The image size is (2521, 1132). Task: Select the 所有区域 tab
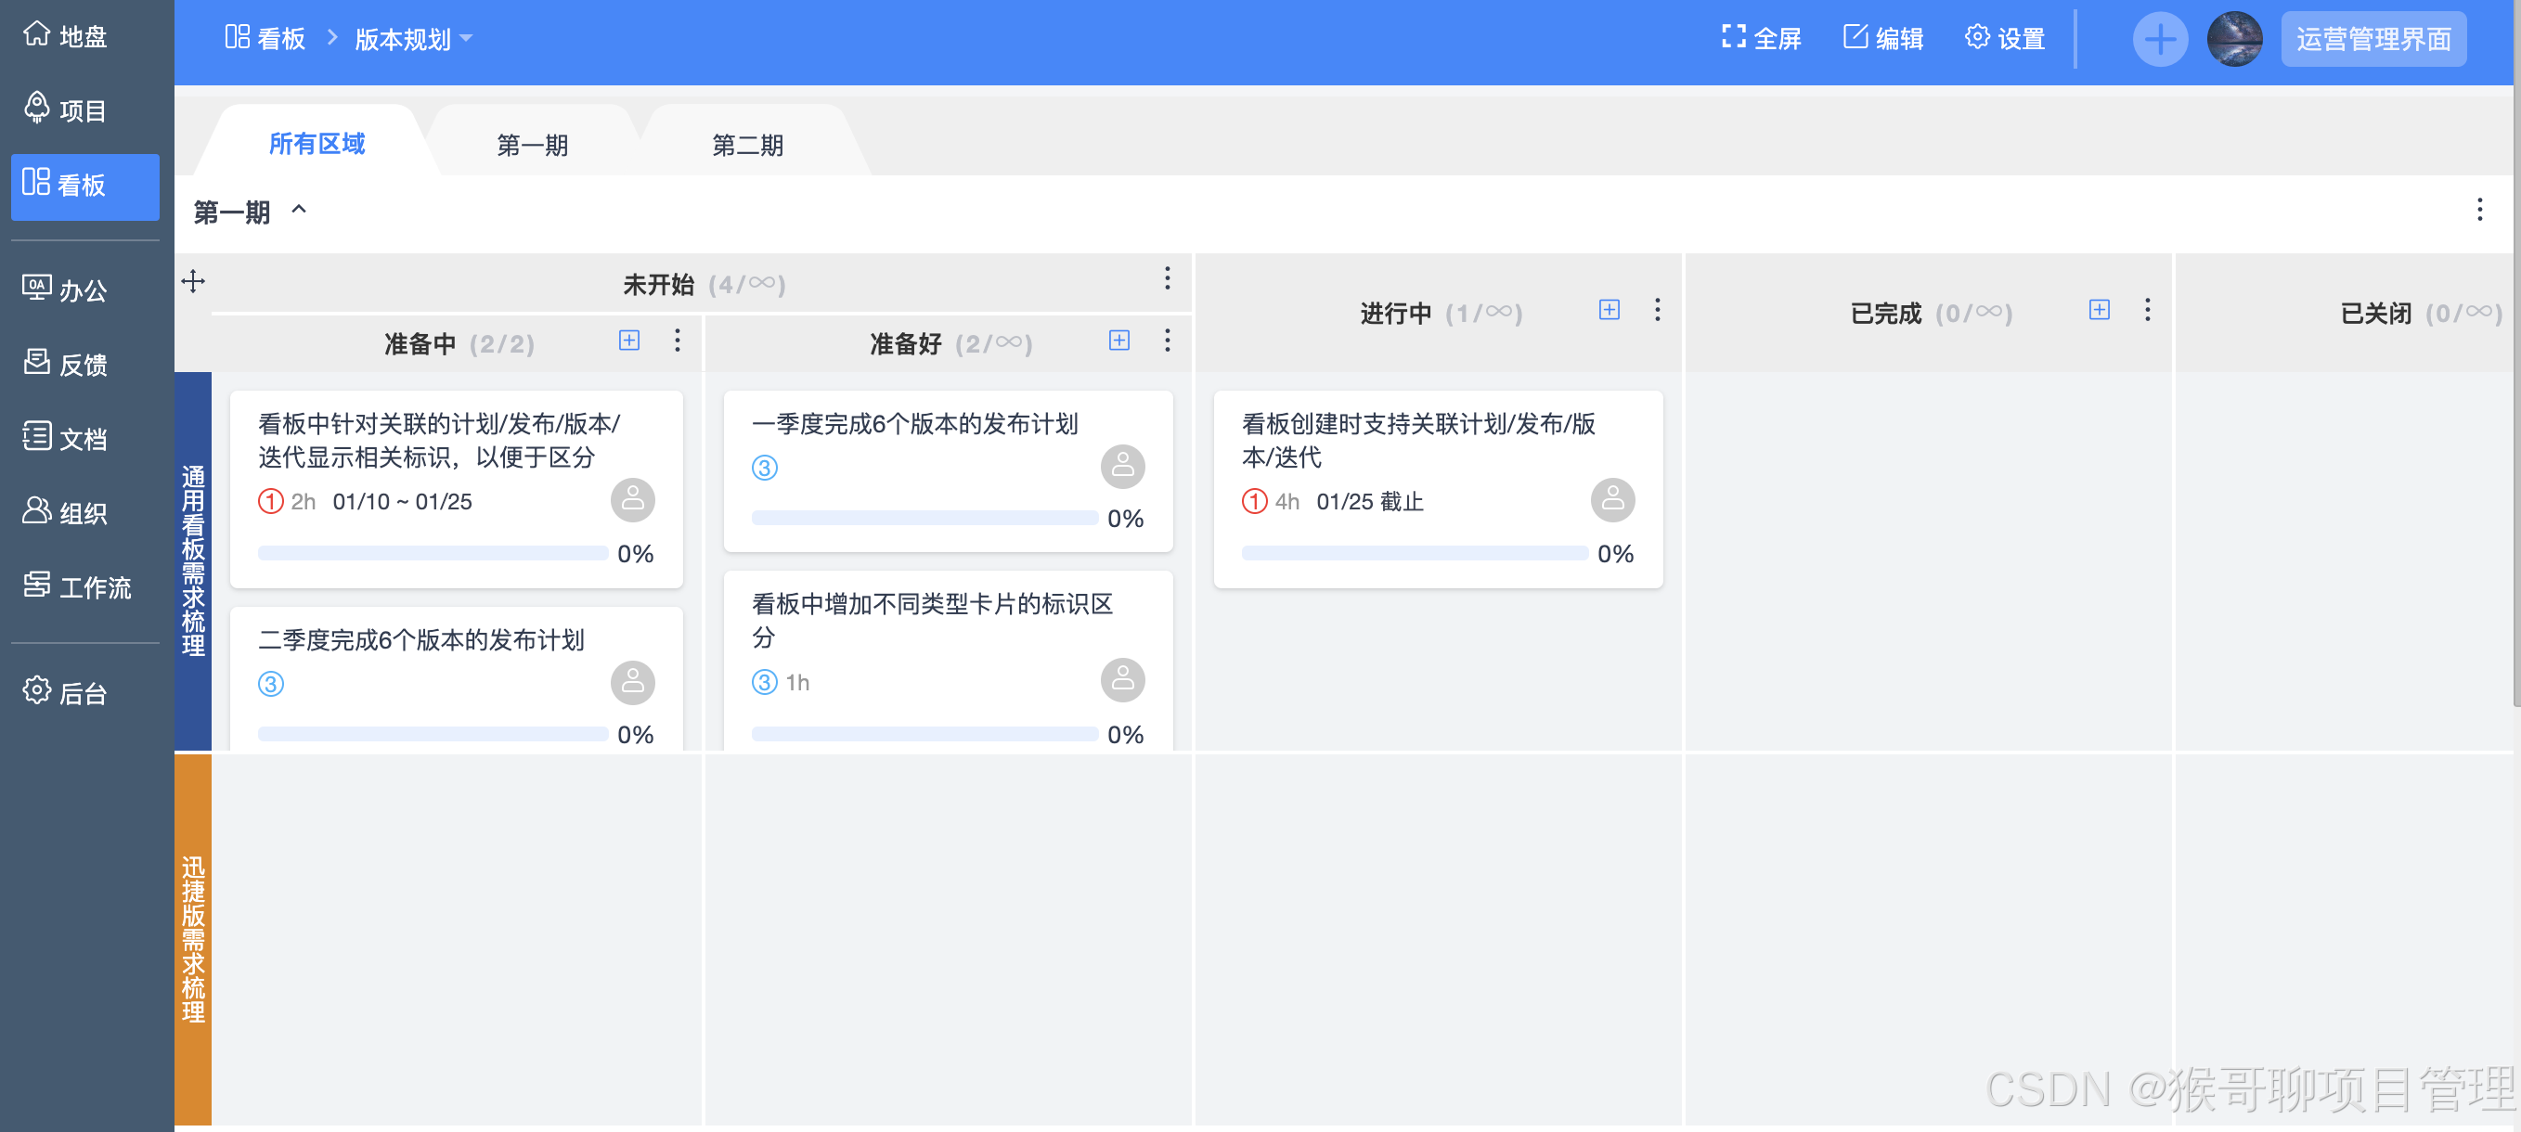coord(317,145)
